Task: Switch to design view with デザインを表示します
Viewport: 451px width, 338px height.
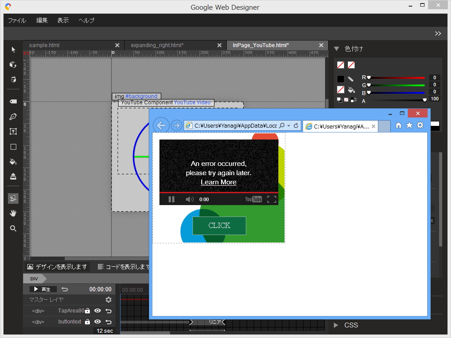Action: (x=57, y=267)
